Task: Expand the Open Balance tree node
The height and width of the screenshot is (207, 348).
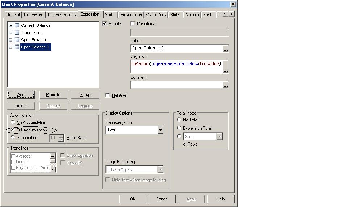Action: click(11, 40)
